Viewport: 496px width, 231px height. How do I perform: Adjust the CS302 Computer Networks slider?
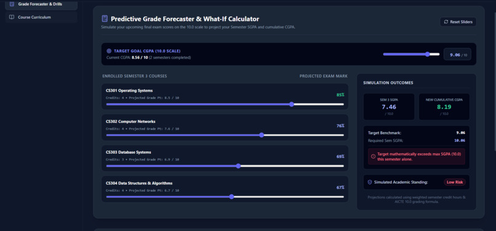click(225, 135)
